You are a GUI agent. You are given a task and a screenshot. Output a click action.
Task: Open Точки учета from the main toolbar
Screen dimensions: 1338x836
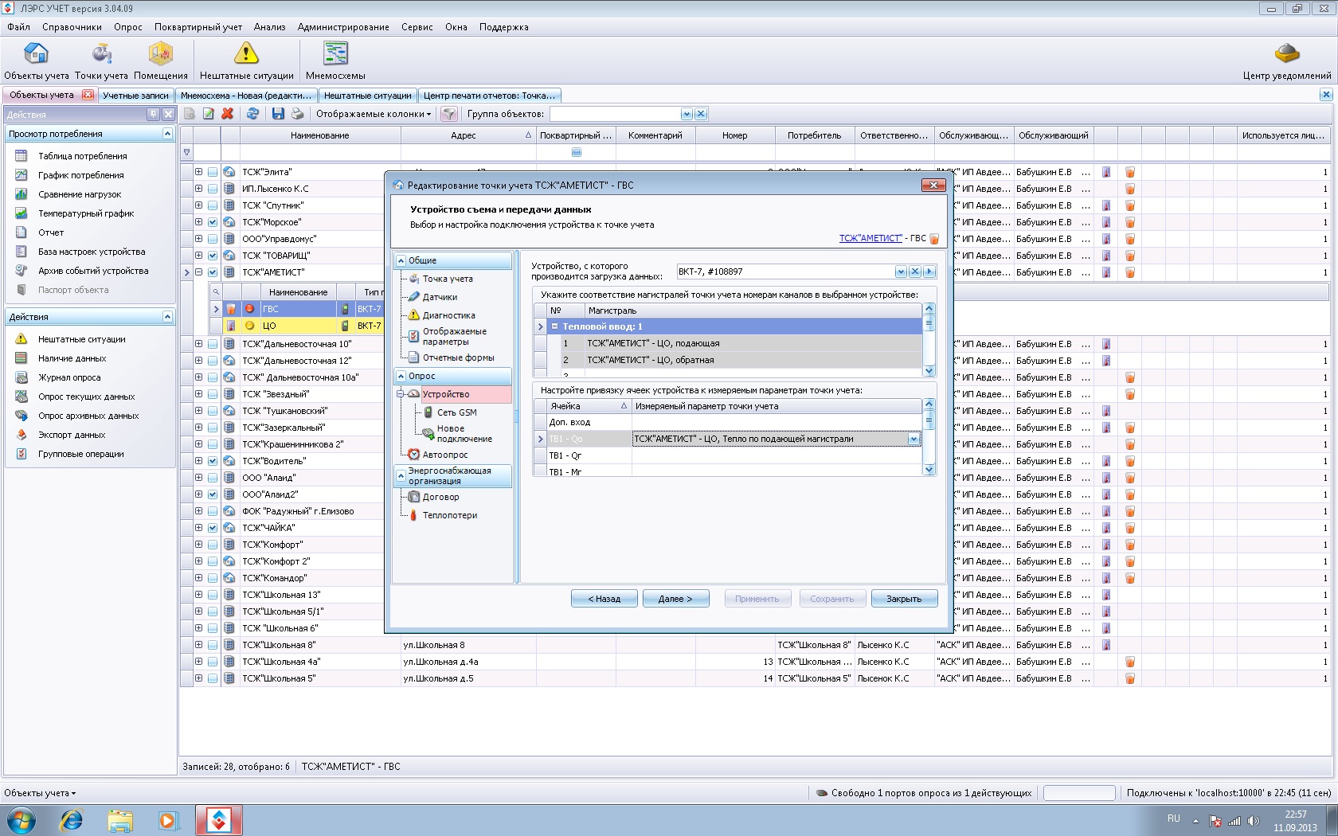point(101,61)
